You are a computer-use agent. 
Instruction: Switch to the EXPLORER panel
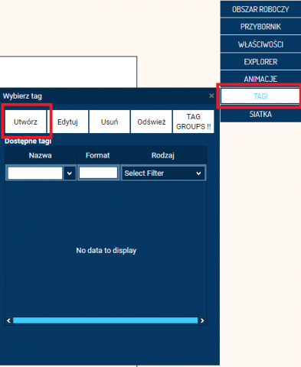point(260,62)
